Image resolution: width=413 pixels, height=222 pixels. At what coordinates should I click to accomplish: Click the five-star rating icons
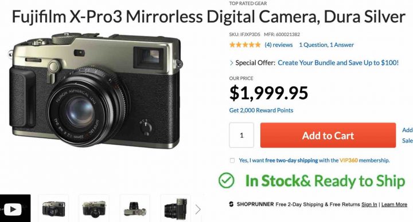[245, 45]
